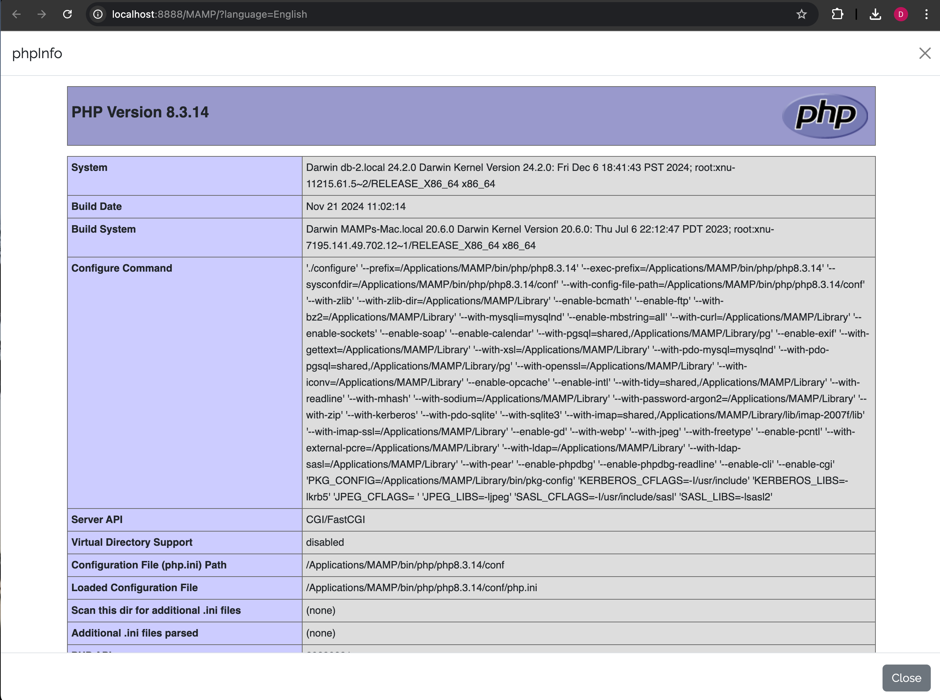Screen dimensions: 940x700
Task: Click Build System value beginning Darwin MAMPs-Mac.local
Action: click(x=540, y=237)
